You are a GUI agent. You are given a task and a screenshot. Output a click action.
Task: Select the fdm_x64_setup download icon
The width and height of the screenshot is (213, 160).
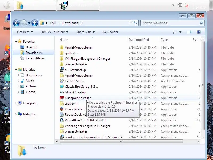[x=62, y=92]
